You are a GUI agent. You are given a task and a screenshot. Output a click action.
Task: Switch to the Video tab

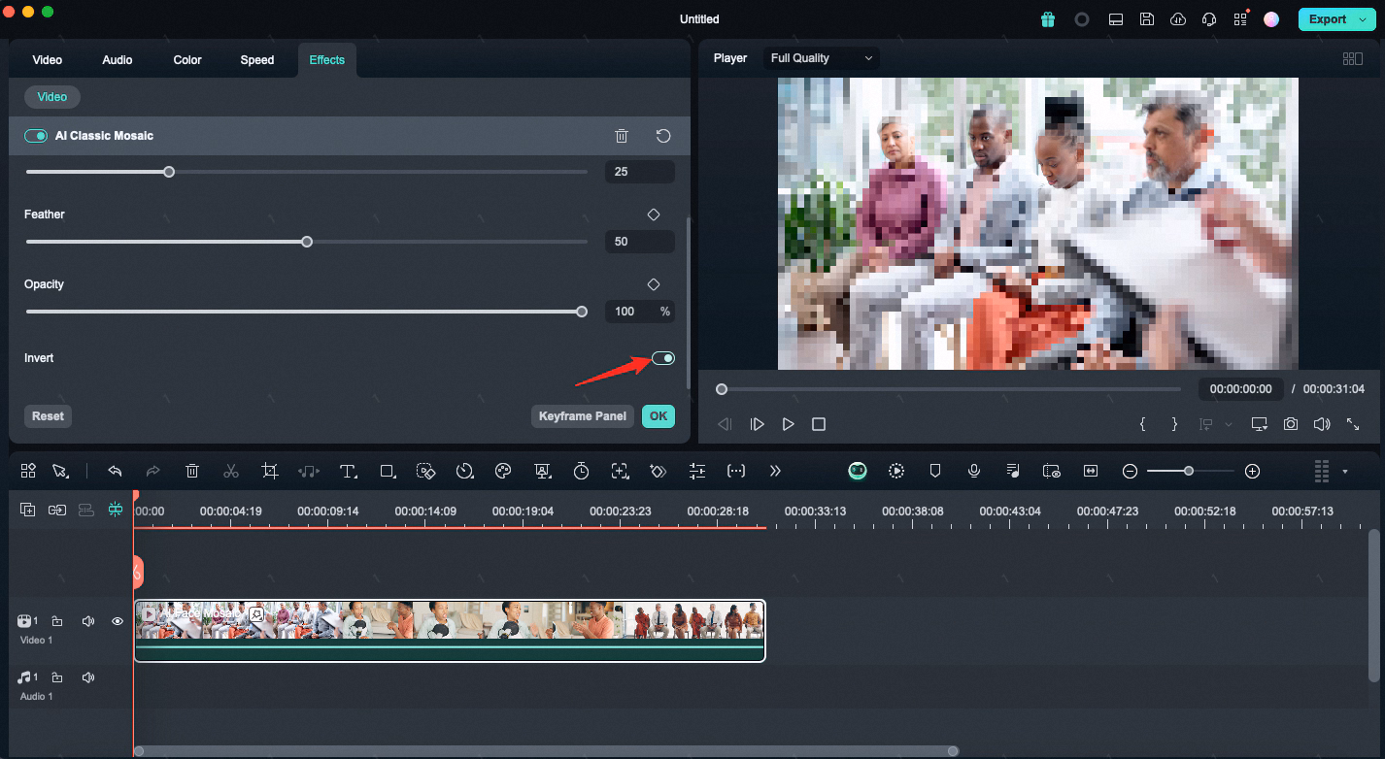coord(48,60)
